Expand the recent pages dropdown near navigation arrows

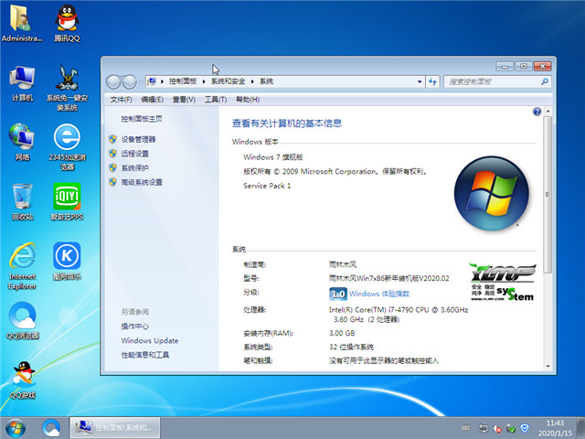[x=140, y=81]
